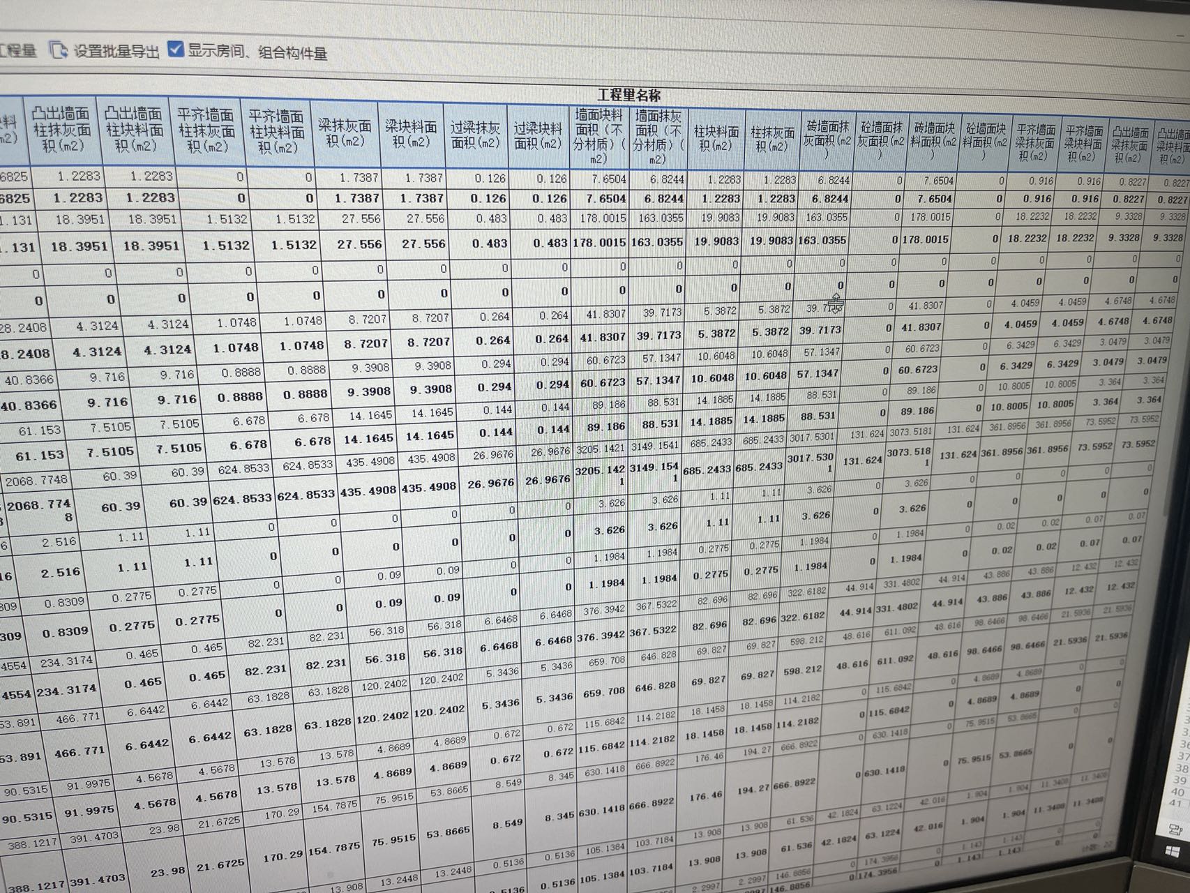Viewport: 1190px width, 893px height.
Task: Click the bold cell 2.516
Action: click(60, 572)
